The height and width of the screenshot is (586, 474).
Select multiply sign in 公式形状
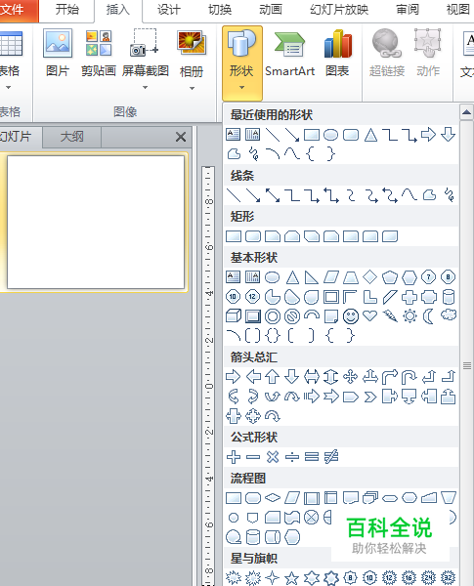(273, 457)
